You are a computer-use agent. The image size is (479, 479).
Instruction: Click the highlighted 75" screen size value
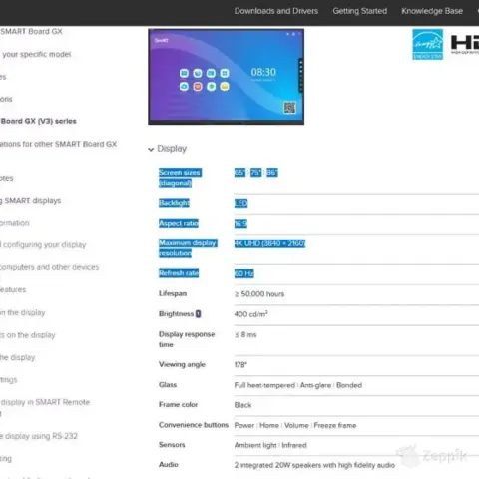pyautogui.click(x=255, y=173)
